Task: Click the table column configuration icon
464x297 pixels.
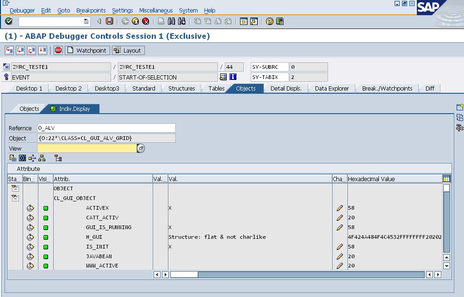Action: point(446,179)
